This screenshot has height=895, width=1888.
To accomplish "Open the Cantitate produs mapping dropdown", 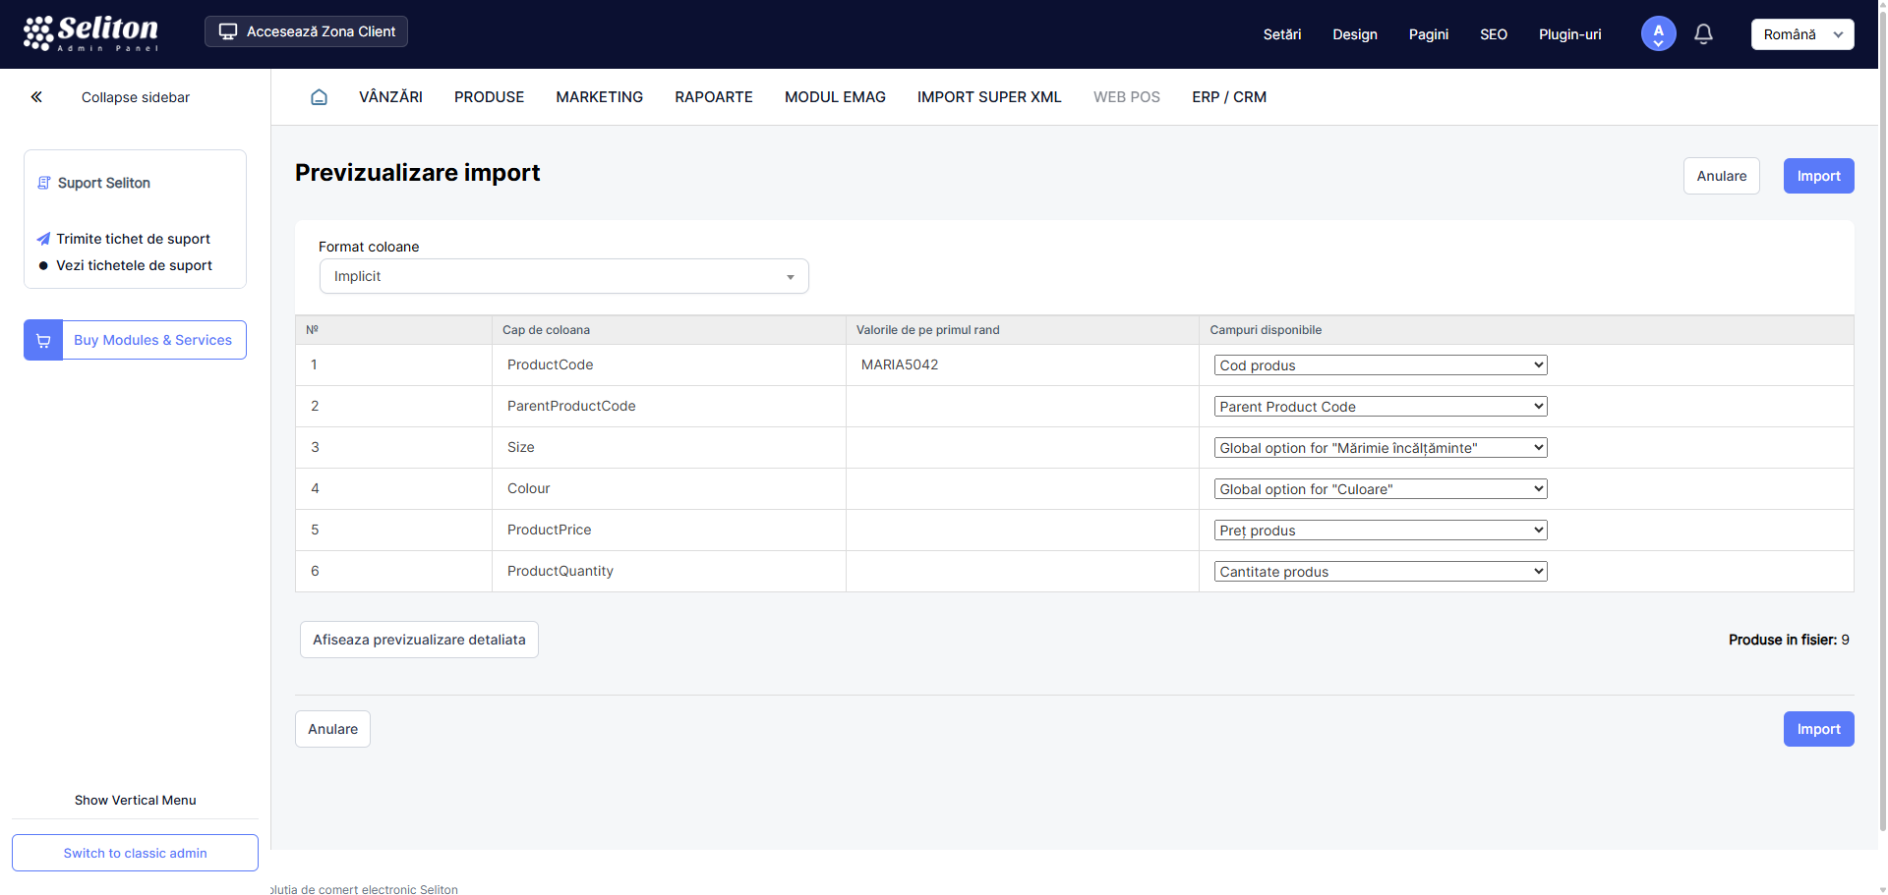I will pos(1380,572).
